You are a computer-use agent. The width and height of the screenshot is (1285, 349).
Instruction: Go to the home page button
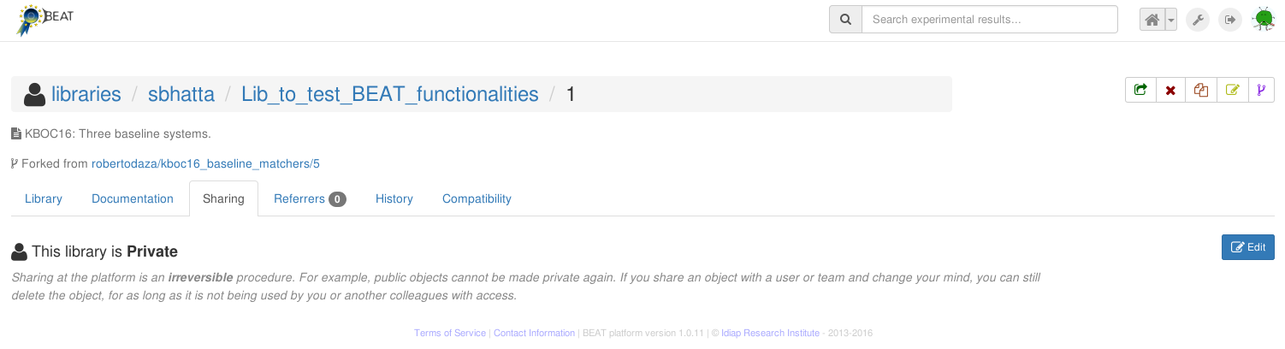(x=1152, y=20)
